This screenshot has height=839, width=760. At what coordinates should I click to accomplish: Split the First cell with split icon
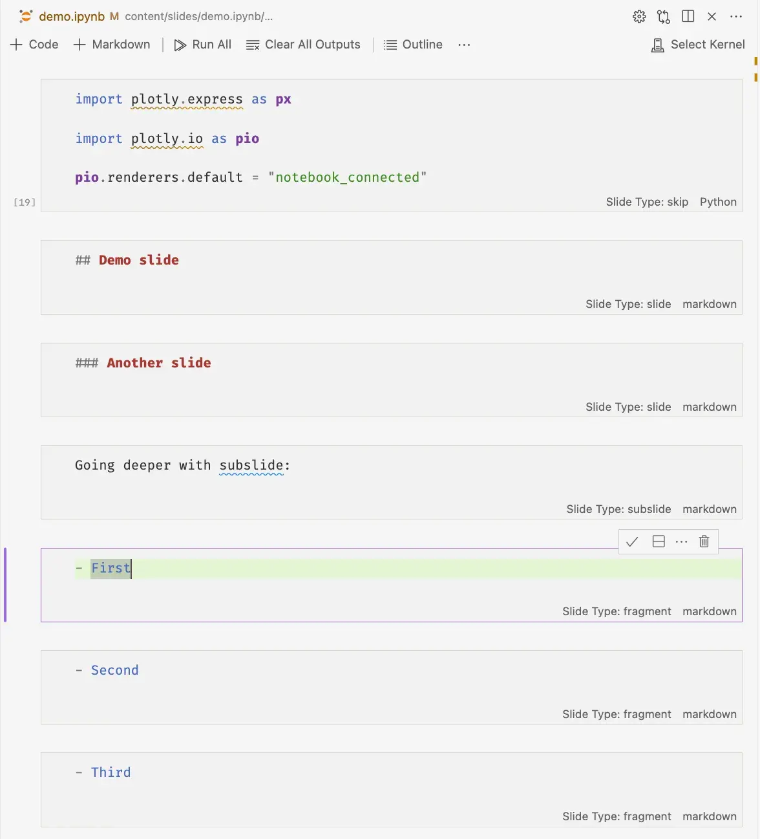tap(659, 541)
